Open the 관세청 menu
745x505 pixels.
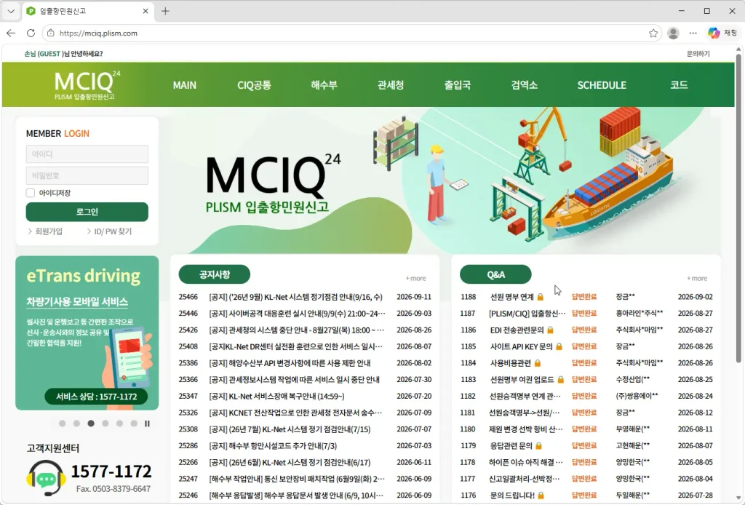391,85
